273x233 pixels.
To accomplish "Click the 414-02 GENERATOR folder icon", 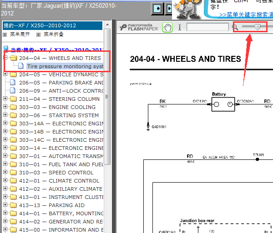I will point(13,221).
